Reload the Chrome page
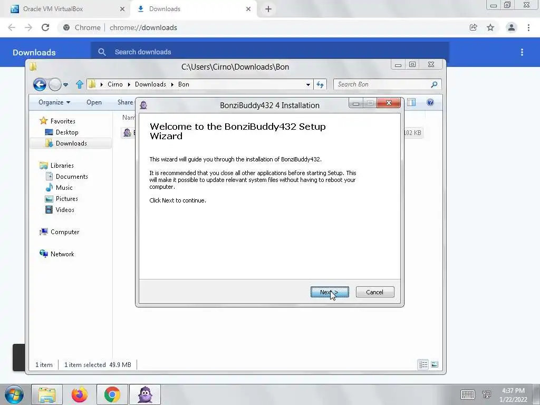540x405 pixels. 45,27
